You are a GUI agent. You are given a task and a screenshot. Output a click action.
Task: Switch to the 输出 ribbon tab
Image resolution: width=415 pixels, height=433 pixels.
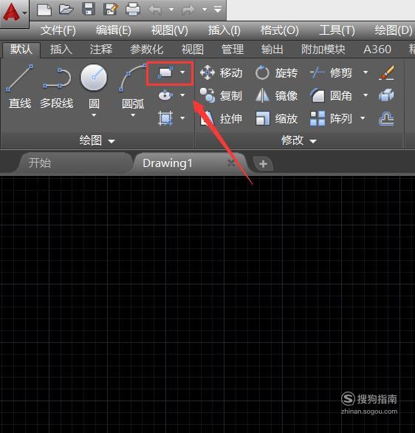(272, 50)
